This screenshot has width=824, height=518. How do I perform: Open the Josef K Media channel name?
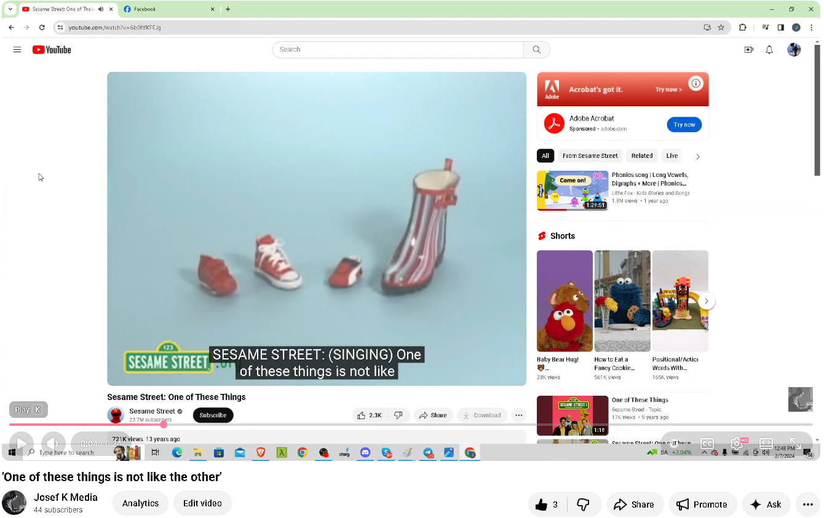66,498
